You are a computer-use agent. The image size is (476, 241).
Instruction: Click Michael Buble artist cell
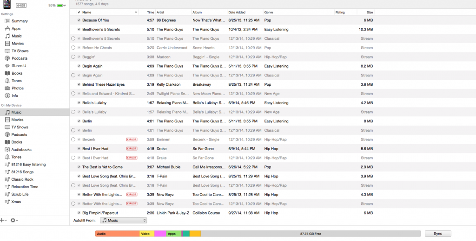168,167
